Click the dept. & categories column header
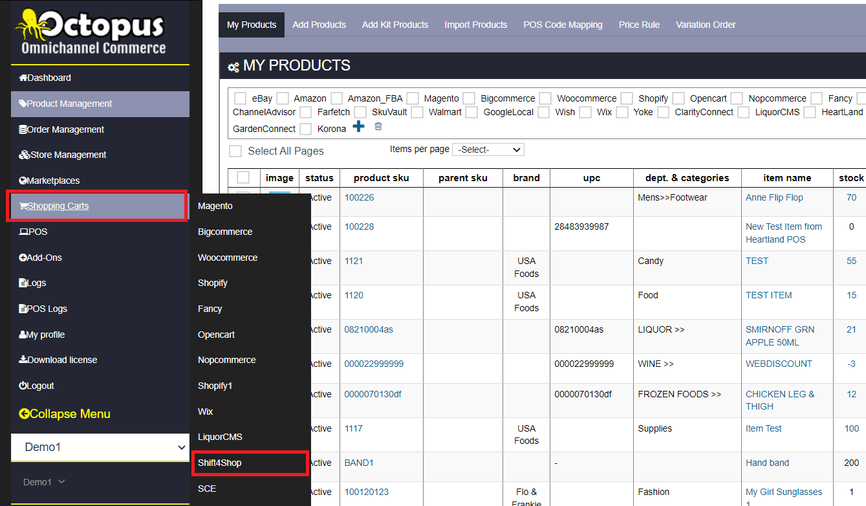 687,178
